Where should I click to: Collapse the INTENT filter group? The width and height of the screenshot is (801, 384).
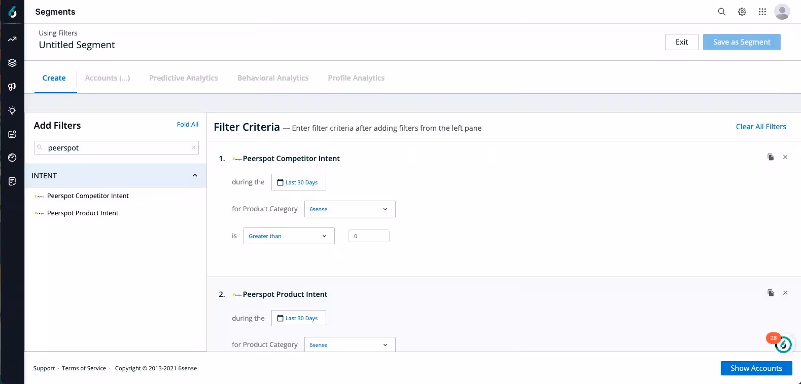195,175
